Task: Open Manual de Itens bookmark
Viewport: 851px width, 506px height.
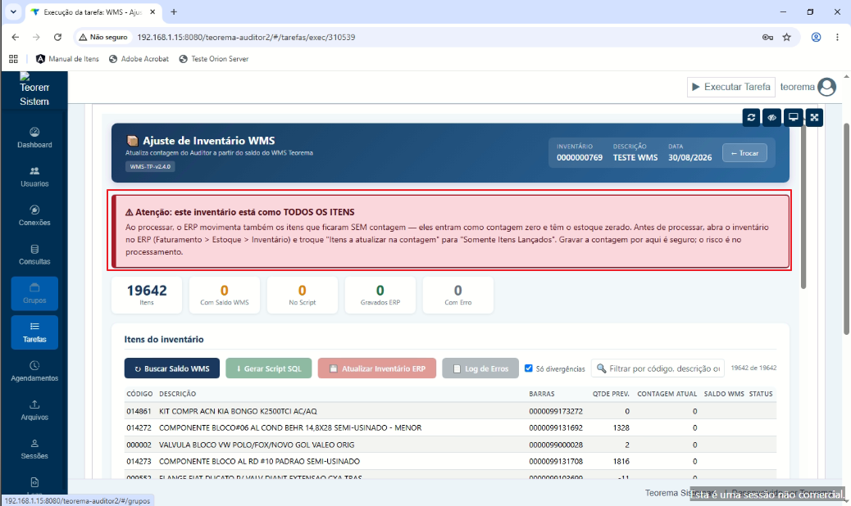Action: (67, 59)
